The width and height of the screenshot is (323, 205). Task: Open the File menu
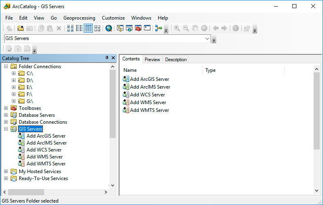click(9, 18)
